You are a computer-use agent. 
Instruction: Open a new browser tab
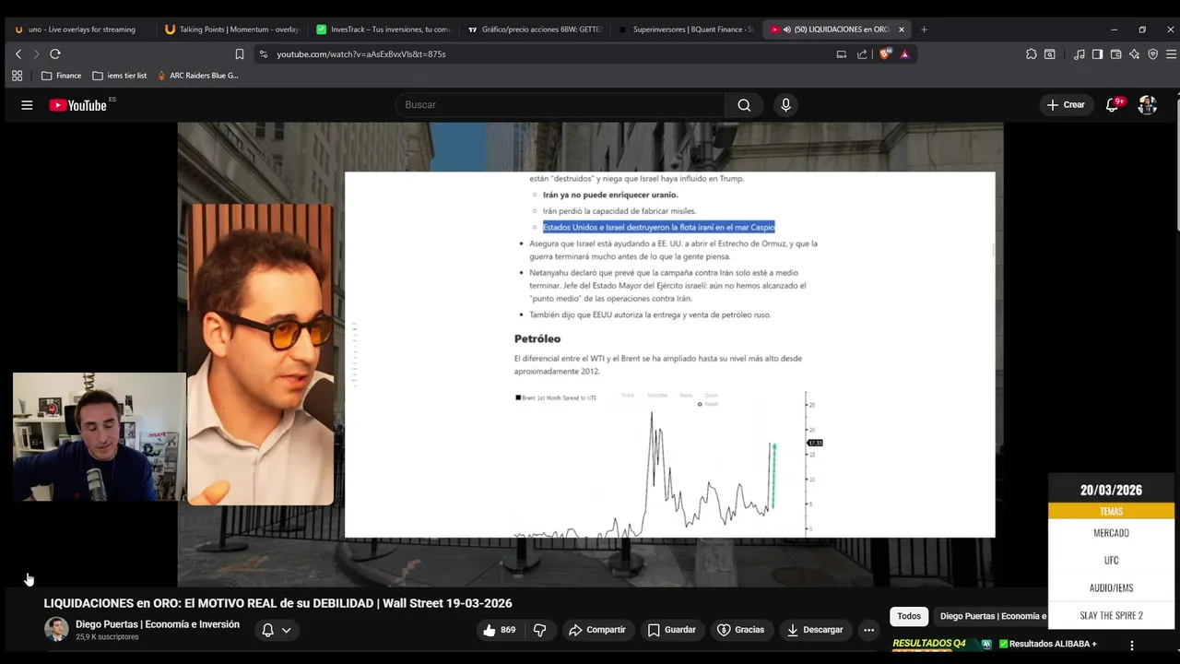925,30
